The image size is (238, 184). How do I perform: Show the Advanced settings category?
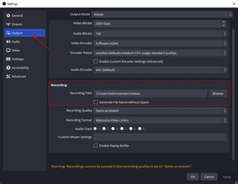(x=25, y=76)
